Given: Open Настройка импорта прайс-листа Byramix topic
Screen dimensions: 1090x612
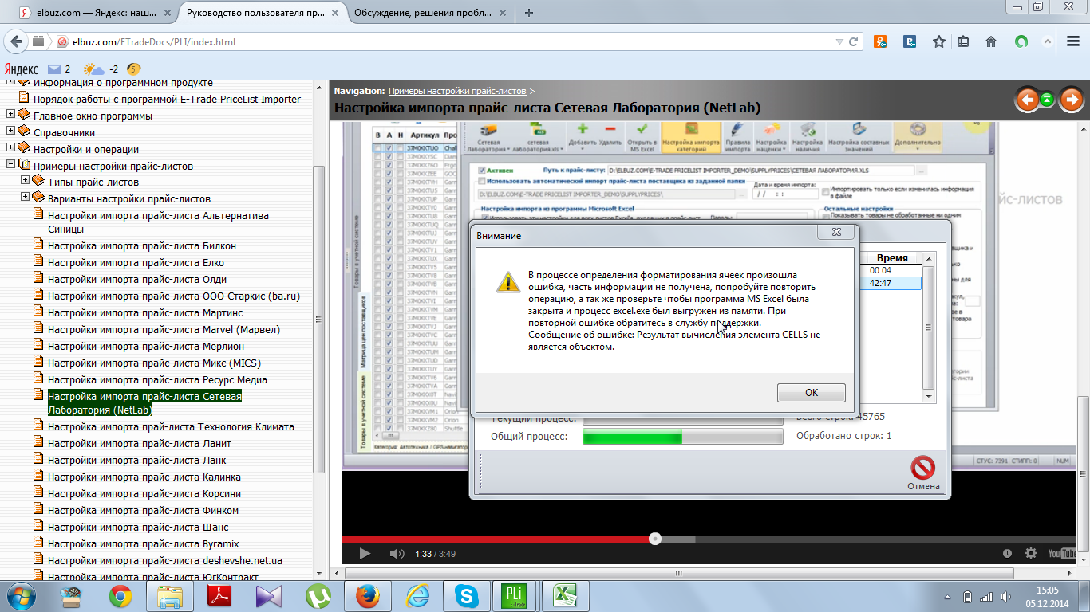Looking at the screenshot, I should (x=144, y=544).
